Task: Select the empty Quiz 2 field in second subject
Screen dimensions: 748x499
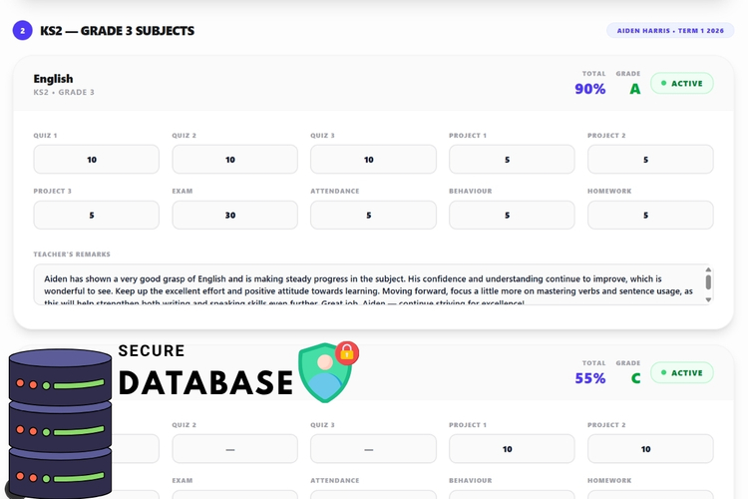Action: 234,449
